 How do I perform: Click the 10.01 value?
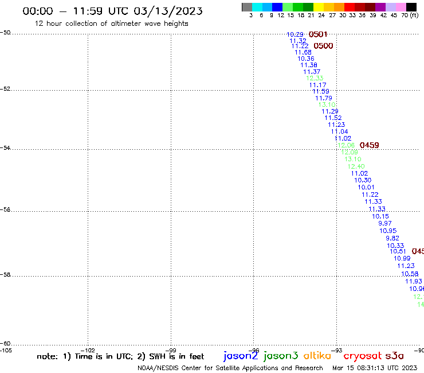366,187
